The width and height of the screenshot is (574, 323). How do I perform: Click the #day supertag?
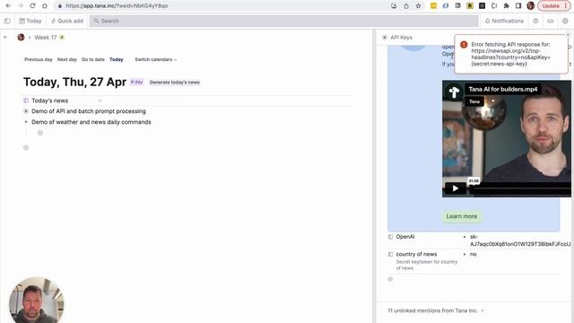[136, 82]
